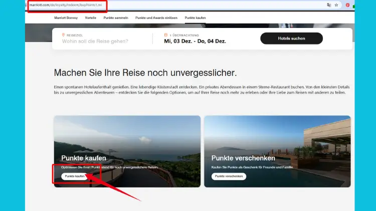
Task: Bookmark this page with the star icon
Action: [336, 5]
